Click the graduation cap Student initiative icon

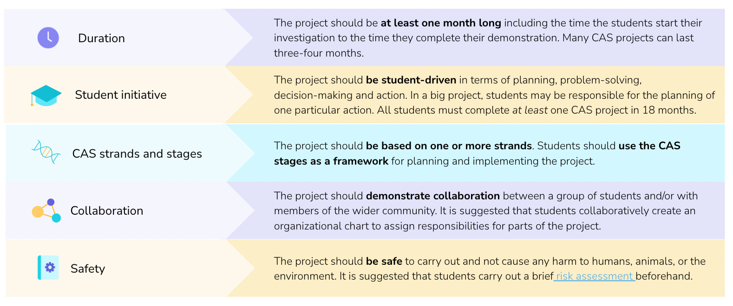click(x=46, y=96)
